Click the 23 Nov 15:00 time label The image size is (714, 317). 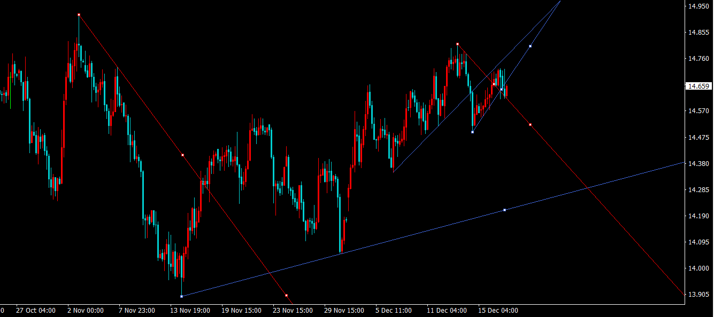293,310
